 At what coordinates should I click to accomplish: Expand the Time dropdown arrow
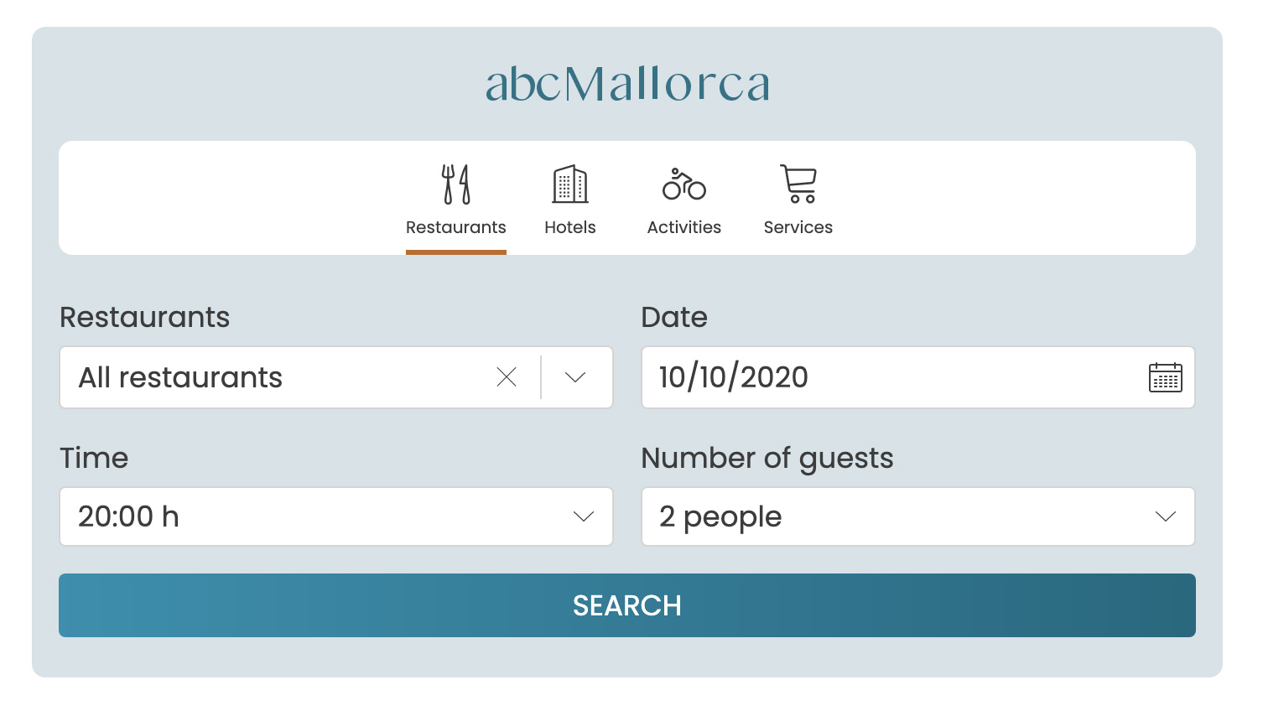[x=584, y=516]
